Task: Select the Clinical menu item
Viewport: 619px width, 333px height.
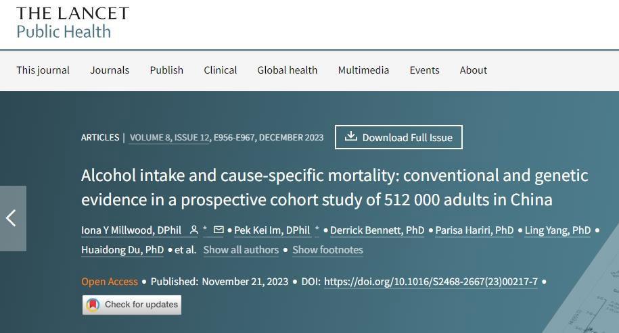Action: pyautogui.click(x=220, y=70)
